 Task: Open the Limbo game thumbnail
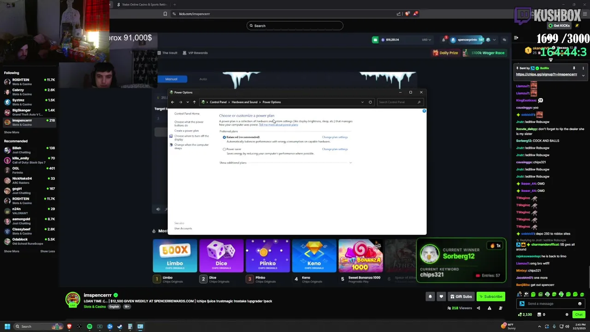[x=175, y=256]
